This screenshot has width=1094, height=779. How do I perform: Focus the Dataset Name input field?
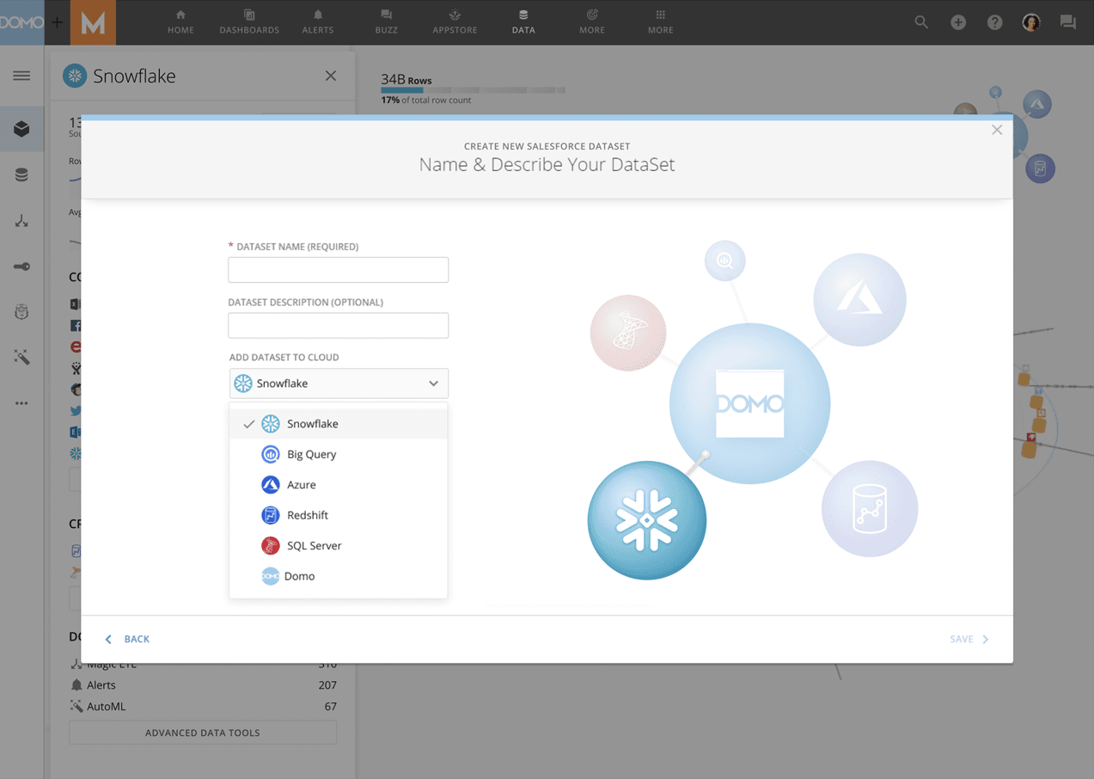[x=338, y=270]
